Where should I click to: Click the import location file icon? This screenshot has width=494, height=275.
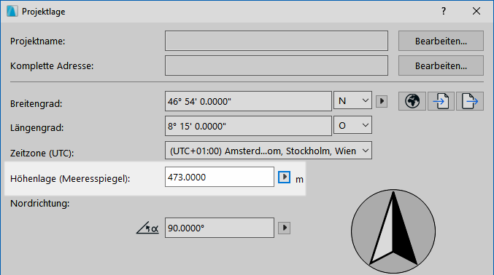click(441, 101)
